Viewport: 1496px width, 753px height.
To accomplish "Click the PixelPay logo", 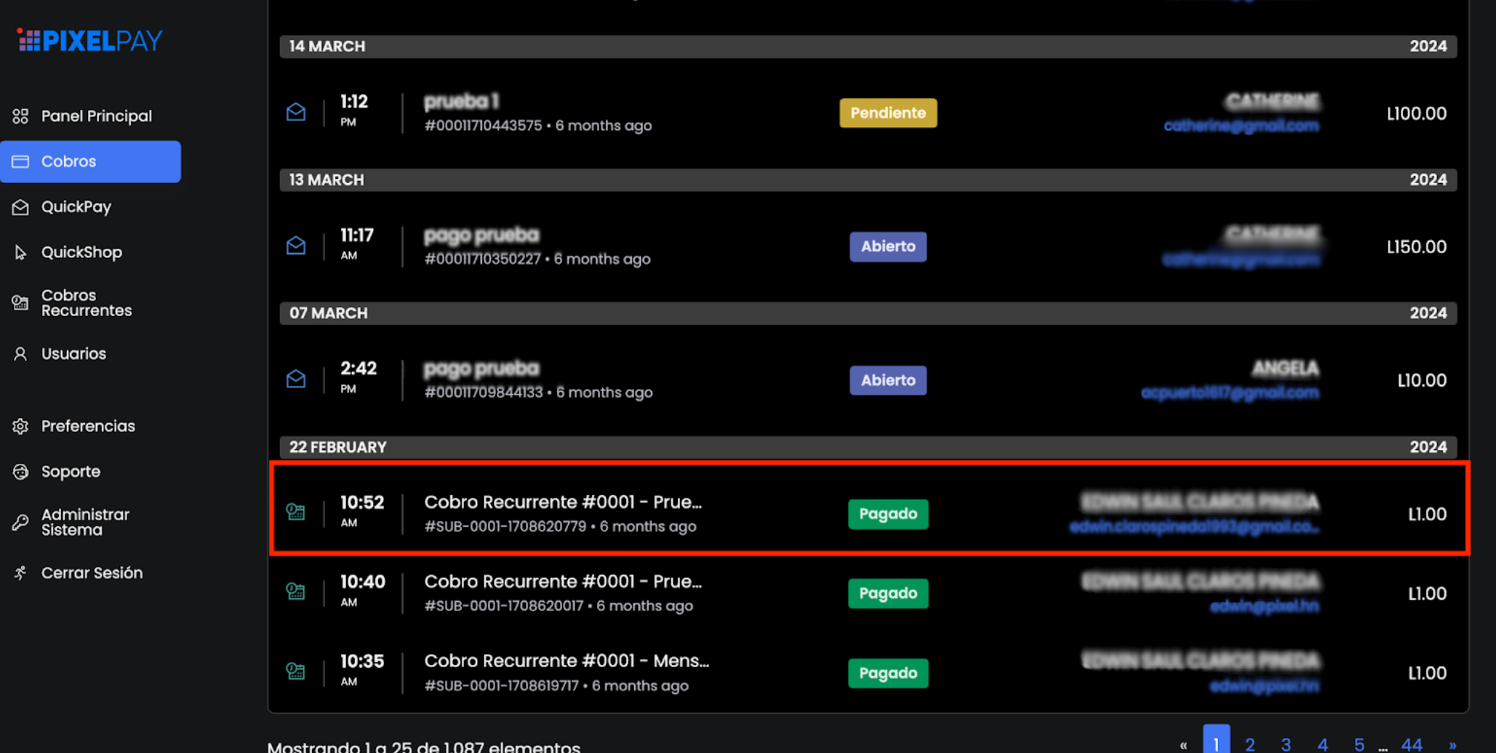I will [89, 41].
